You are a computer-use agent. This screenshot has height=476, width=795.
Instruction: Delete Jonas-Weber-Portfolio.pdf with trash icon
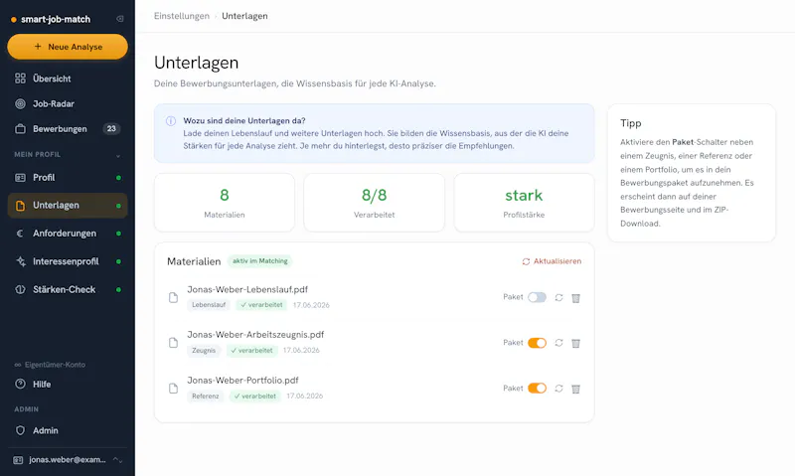(575, 389)
